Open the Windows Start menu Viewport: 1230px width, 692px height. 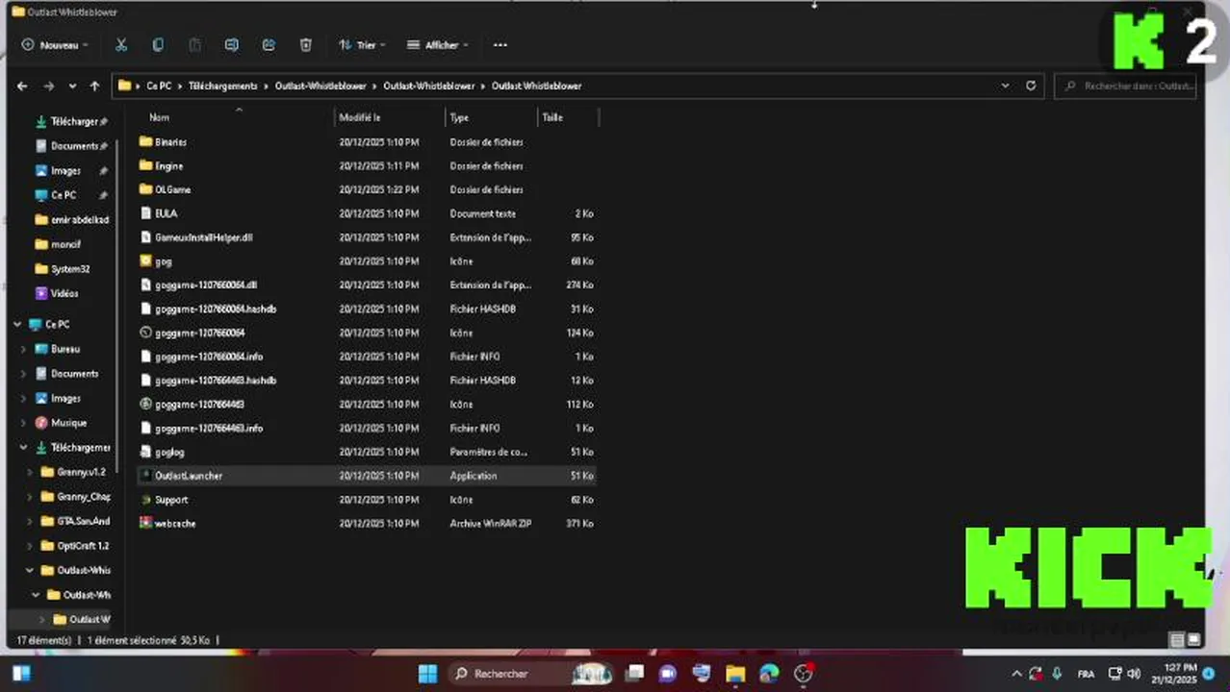(428, 674)
